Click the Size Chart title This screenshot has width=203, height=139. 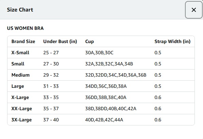click(20, 10)
